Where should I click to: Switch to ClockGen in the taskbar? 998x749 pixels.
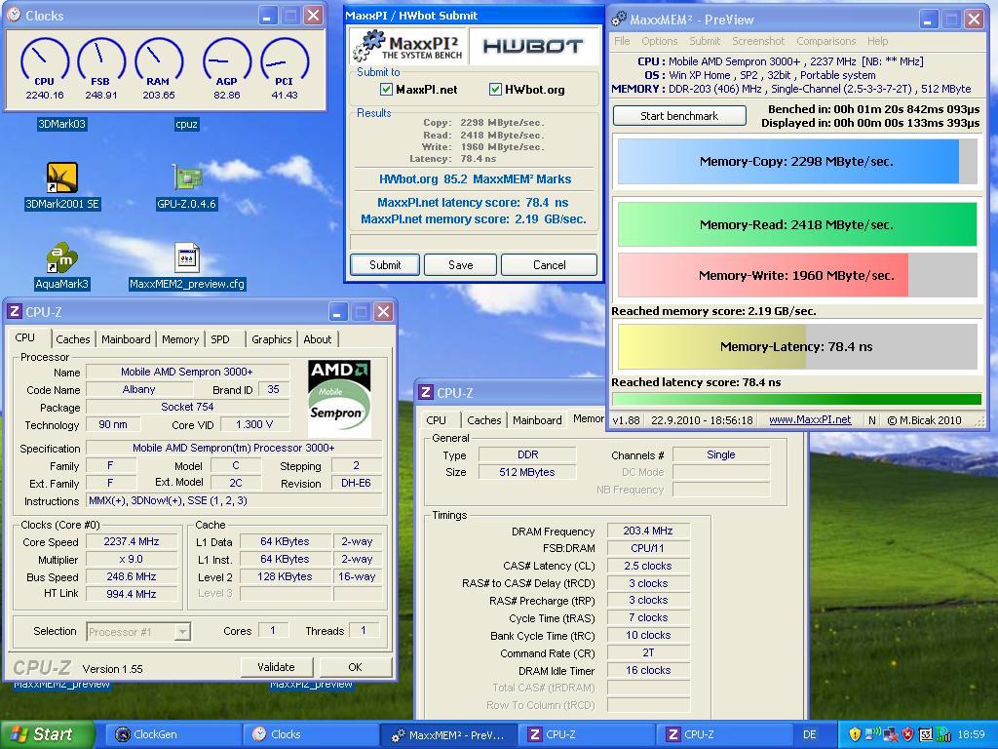(172, 734)
